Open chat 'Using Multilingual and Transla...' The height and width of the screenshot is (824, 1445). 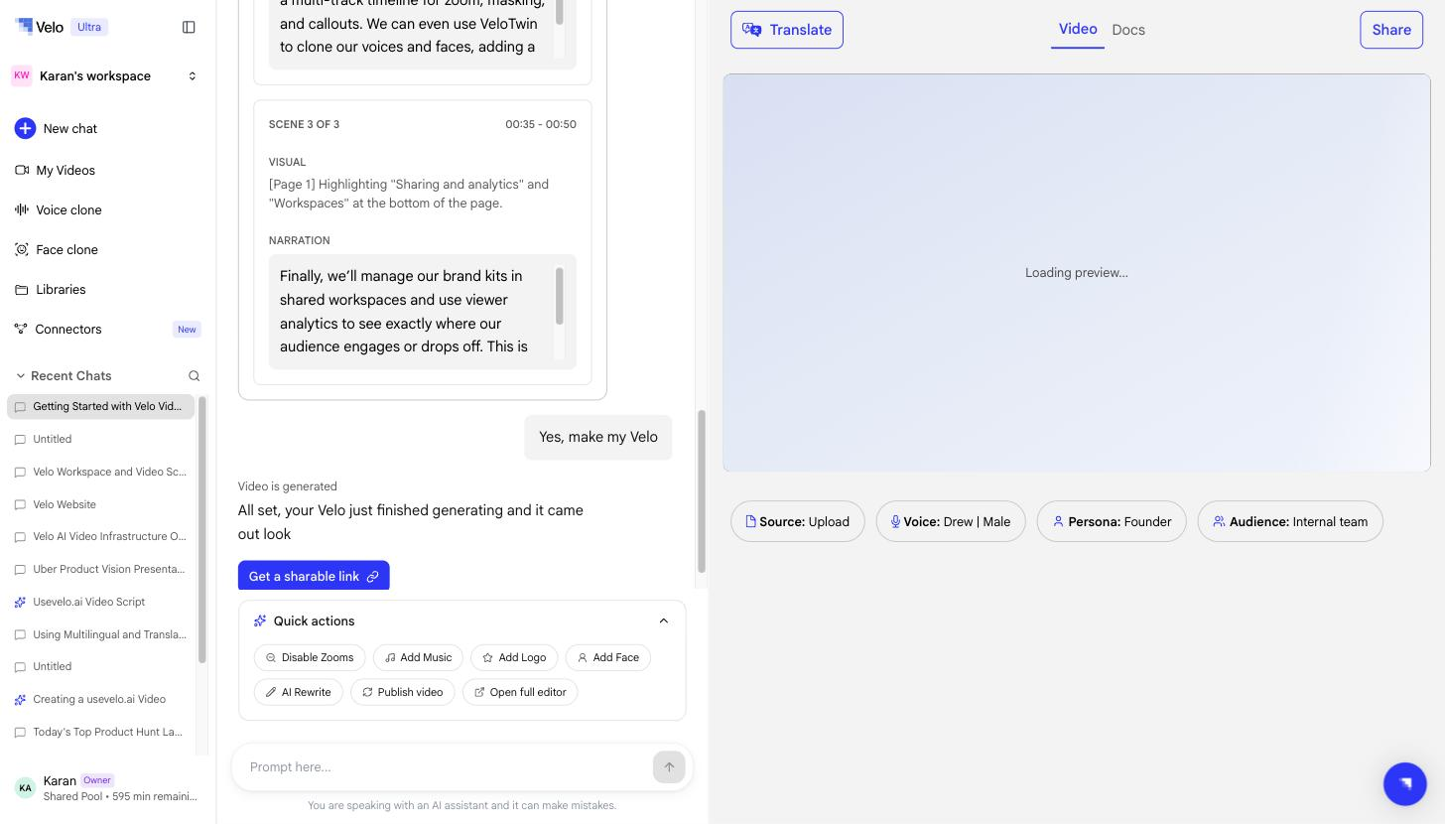100,634
